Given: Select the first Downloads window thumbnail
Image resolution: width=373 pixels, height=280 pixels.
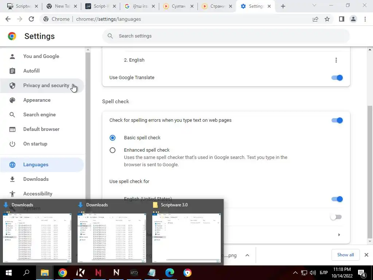Looking at the screenshot, I should pyautogui.click(x=37, y=238).
